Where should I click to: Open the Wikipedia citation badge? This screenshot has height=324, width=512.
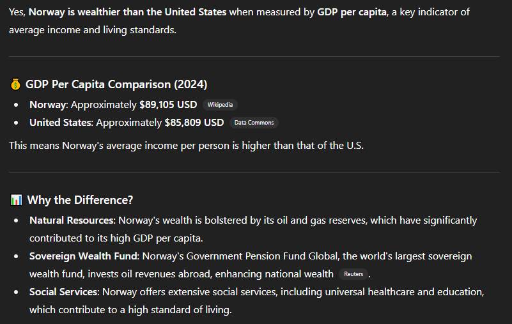tap(220, 105)
